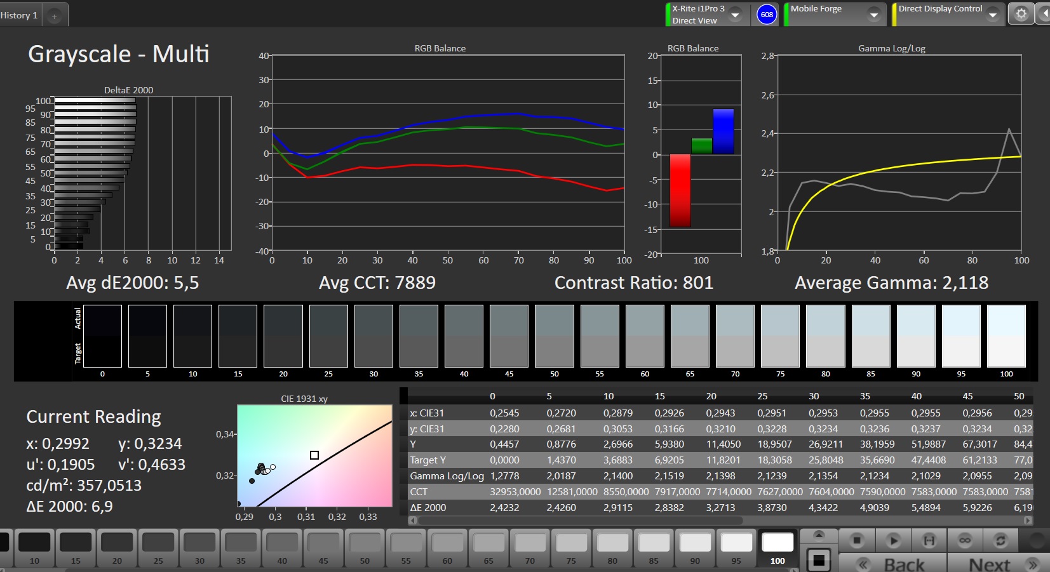This screenshot has width=1050, height=572.
Task: Open Mobile Forge source dropdown
Action: coord(874,15)
